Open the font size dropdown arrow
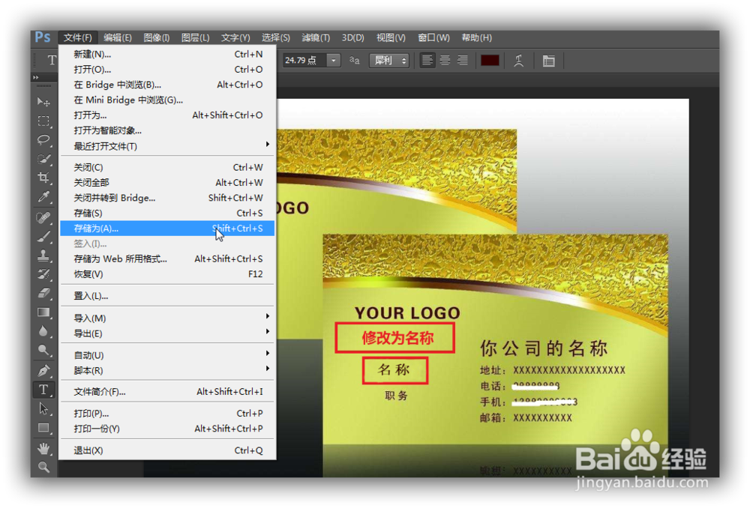 pyautogui.click(x=334, y=60)
